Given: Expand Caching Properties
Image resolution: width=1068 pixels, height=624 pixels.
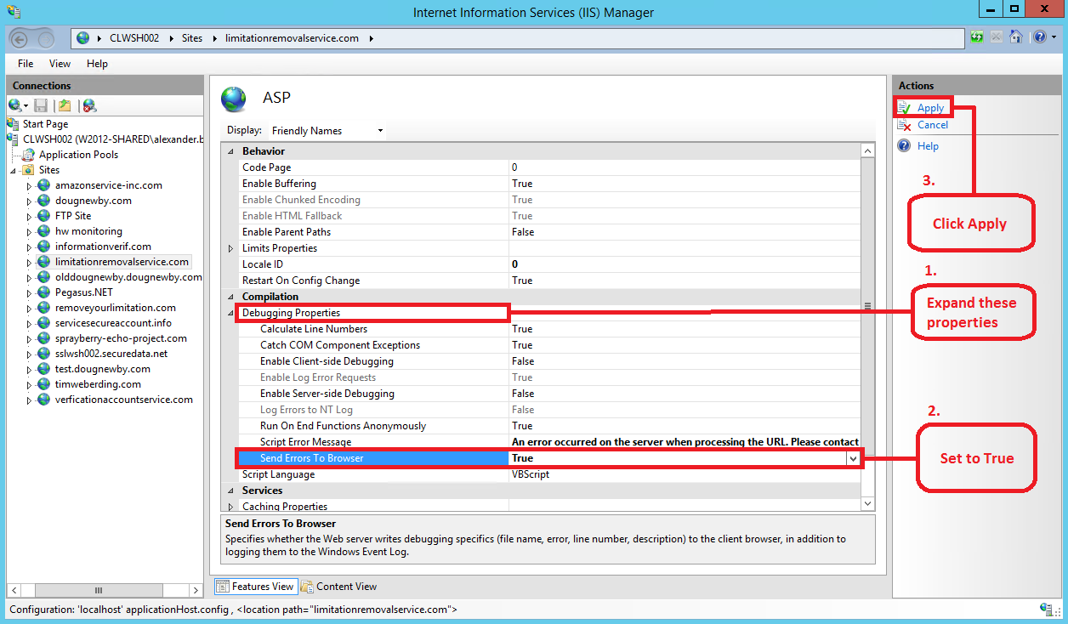Looking at the screenshot, I should [x=230, y=507].
